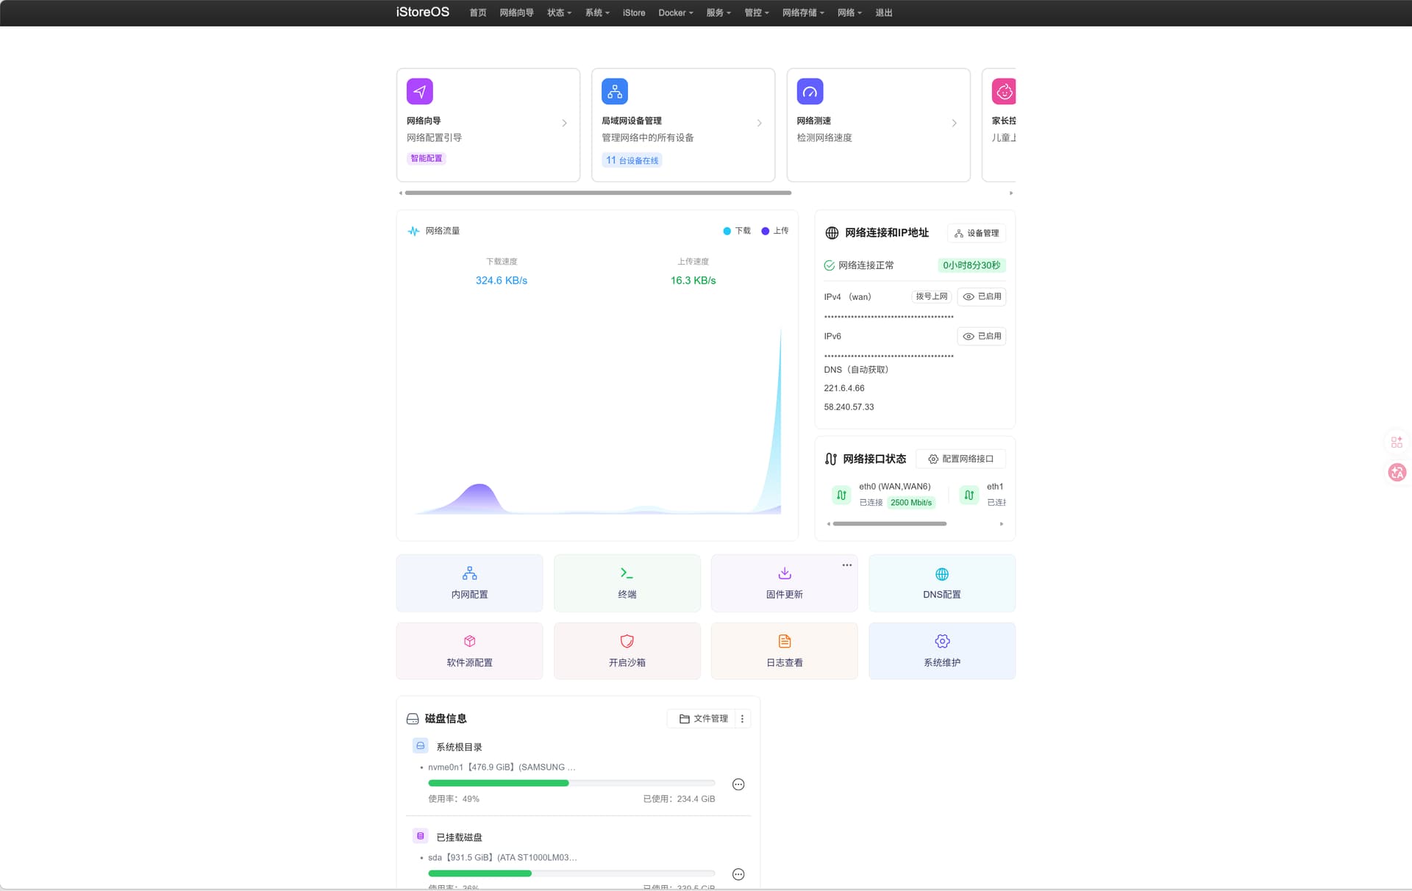This screenshot has height=891, width=1412.
Task: Open more options for nvme0n1 disk
Action: [738, 784]
